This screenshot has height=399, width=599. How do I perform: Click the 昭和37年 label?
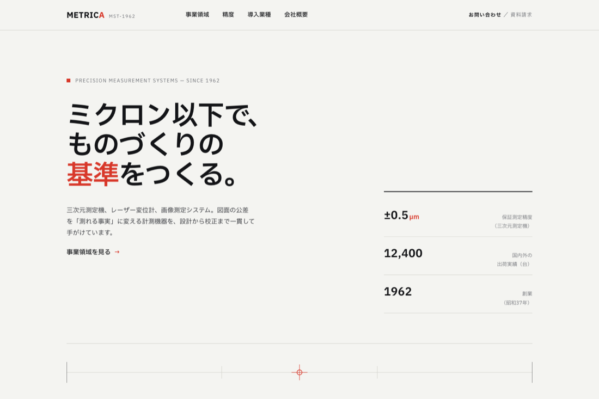click(x=516, y=303)
